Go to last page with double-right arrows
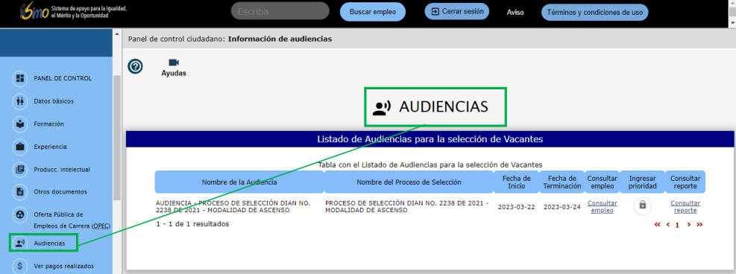The image size is (736, 274). (x=699, y=224)
